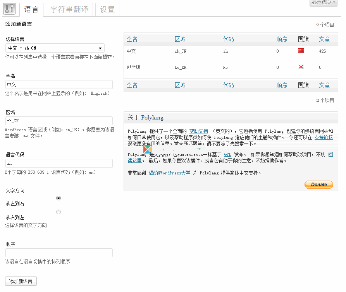346x292 pixels.
Task: Open the 阅读这里 link
Action: 134,161
